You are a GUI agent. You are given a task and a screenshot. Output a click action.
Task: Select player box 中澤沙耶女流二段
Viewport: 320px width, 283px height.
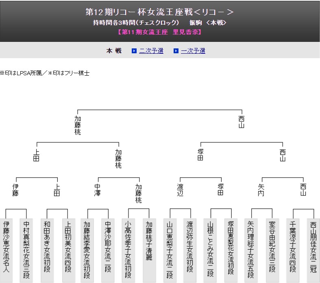pyautogui.click(x=108, y=250)
